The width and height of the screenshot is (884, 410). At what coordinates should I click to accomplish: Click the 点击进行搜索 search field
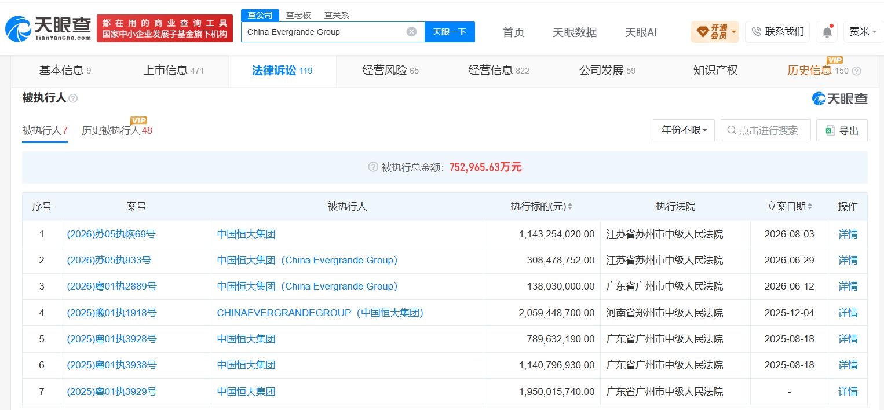coord(766,130)
